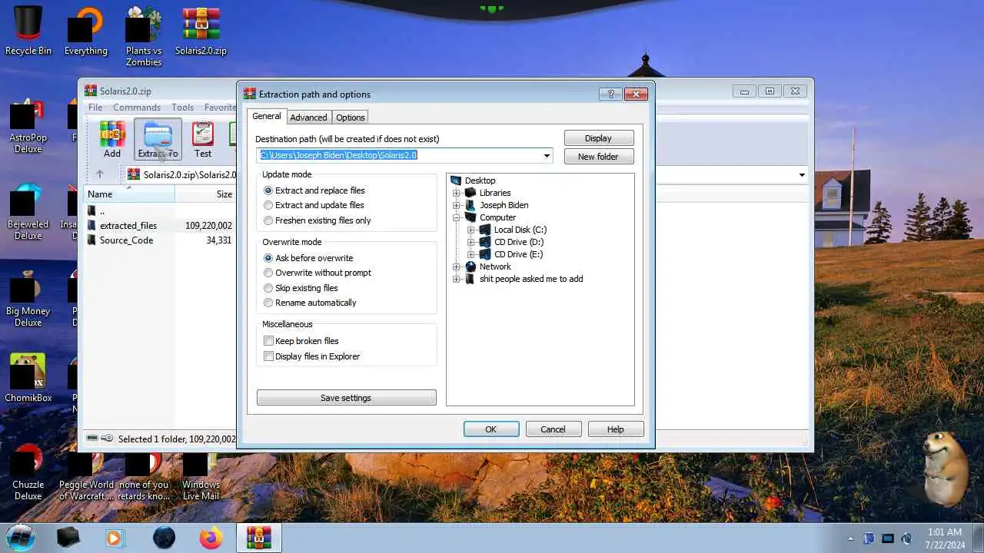
Task: Enable Keep broken files checkbox
Action: [268, 341]
